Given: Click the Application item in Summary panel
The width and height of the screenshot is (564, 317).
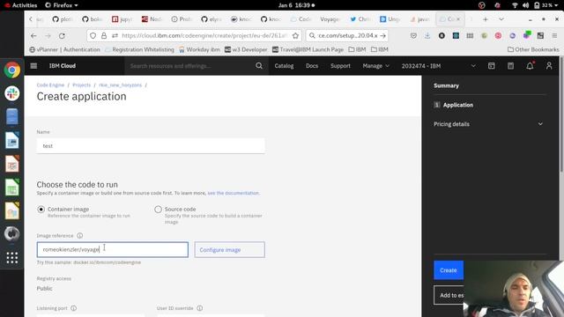Looking at the screenshot, I should (454, 105).
